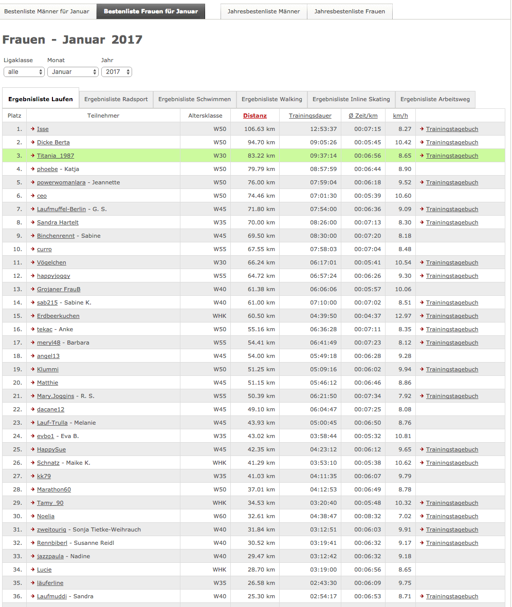Click the red arrow beside Marathon60
Screen dimensions: 512x607
pyautogui.click(x=33, y=489)
